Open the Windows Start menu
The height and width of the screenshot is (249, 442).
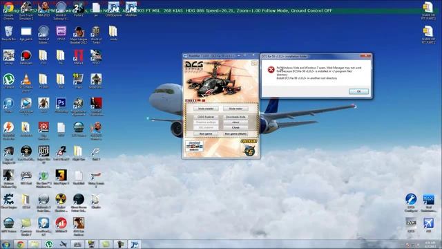[6, 244]
